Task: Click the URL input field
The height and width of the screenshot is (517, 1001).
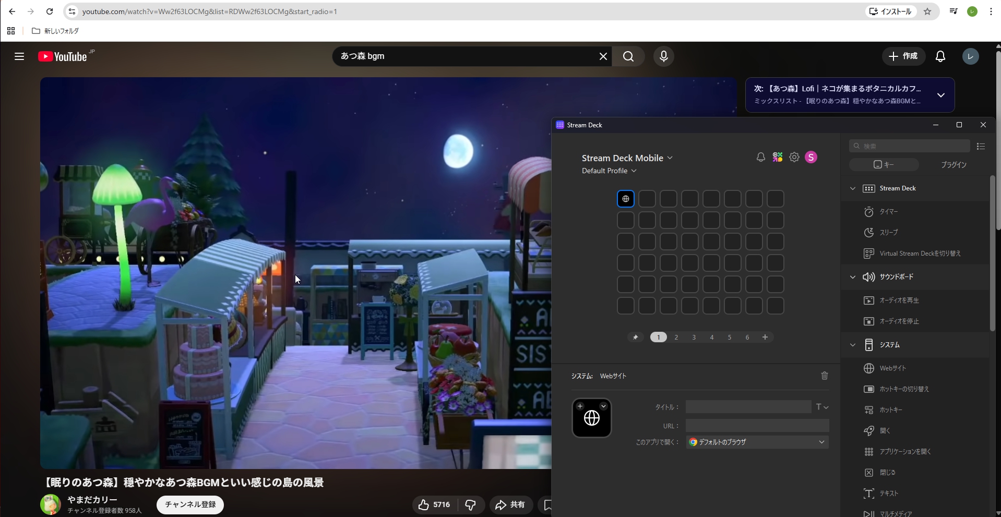Action: click(x=757, y=426)
